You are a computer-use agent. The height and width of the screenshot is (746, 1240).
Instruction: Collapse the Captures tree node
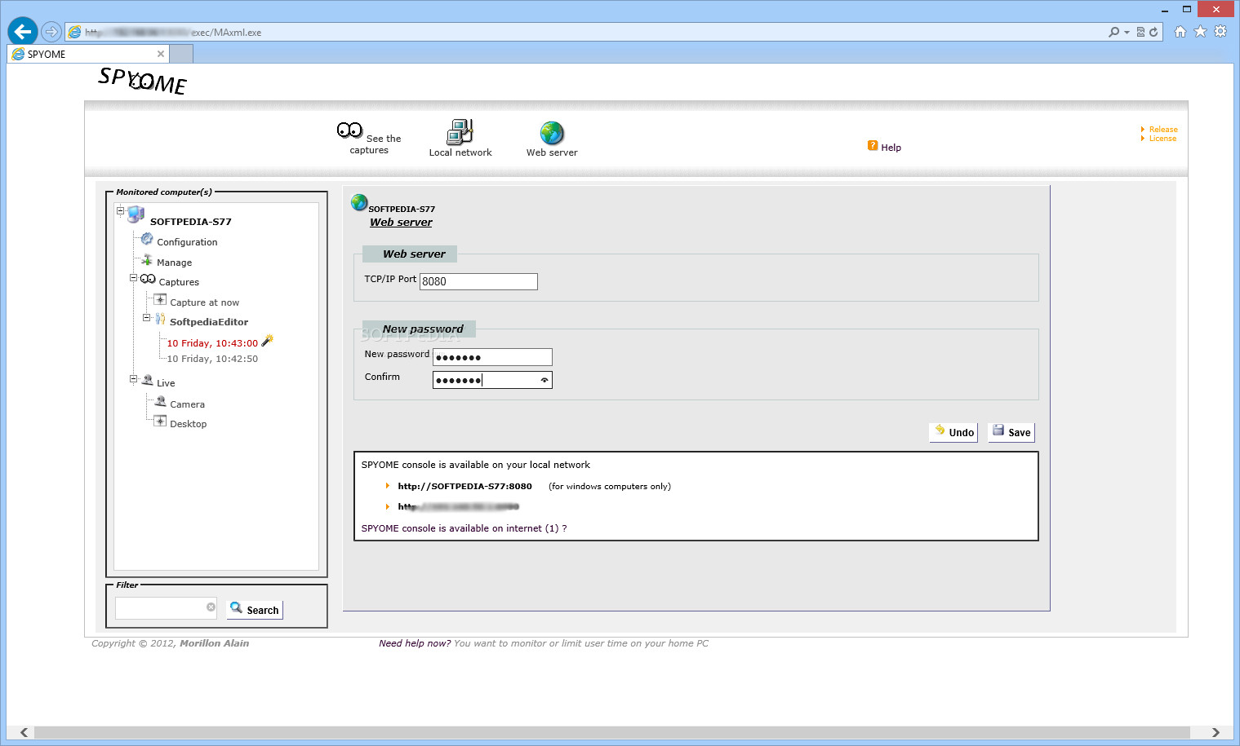point(134,278)
